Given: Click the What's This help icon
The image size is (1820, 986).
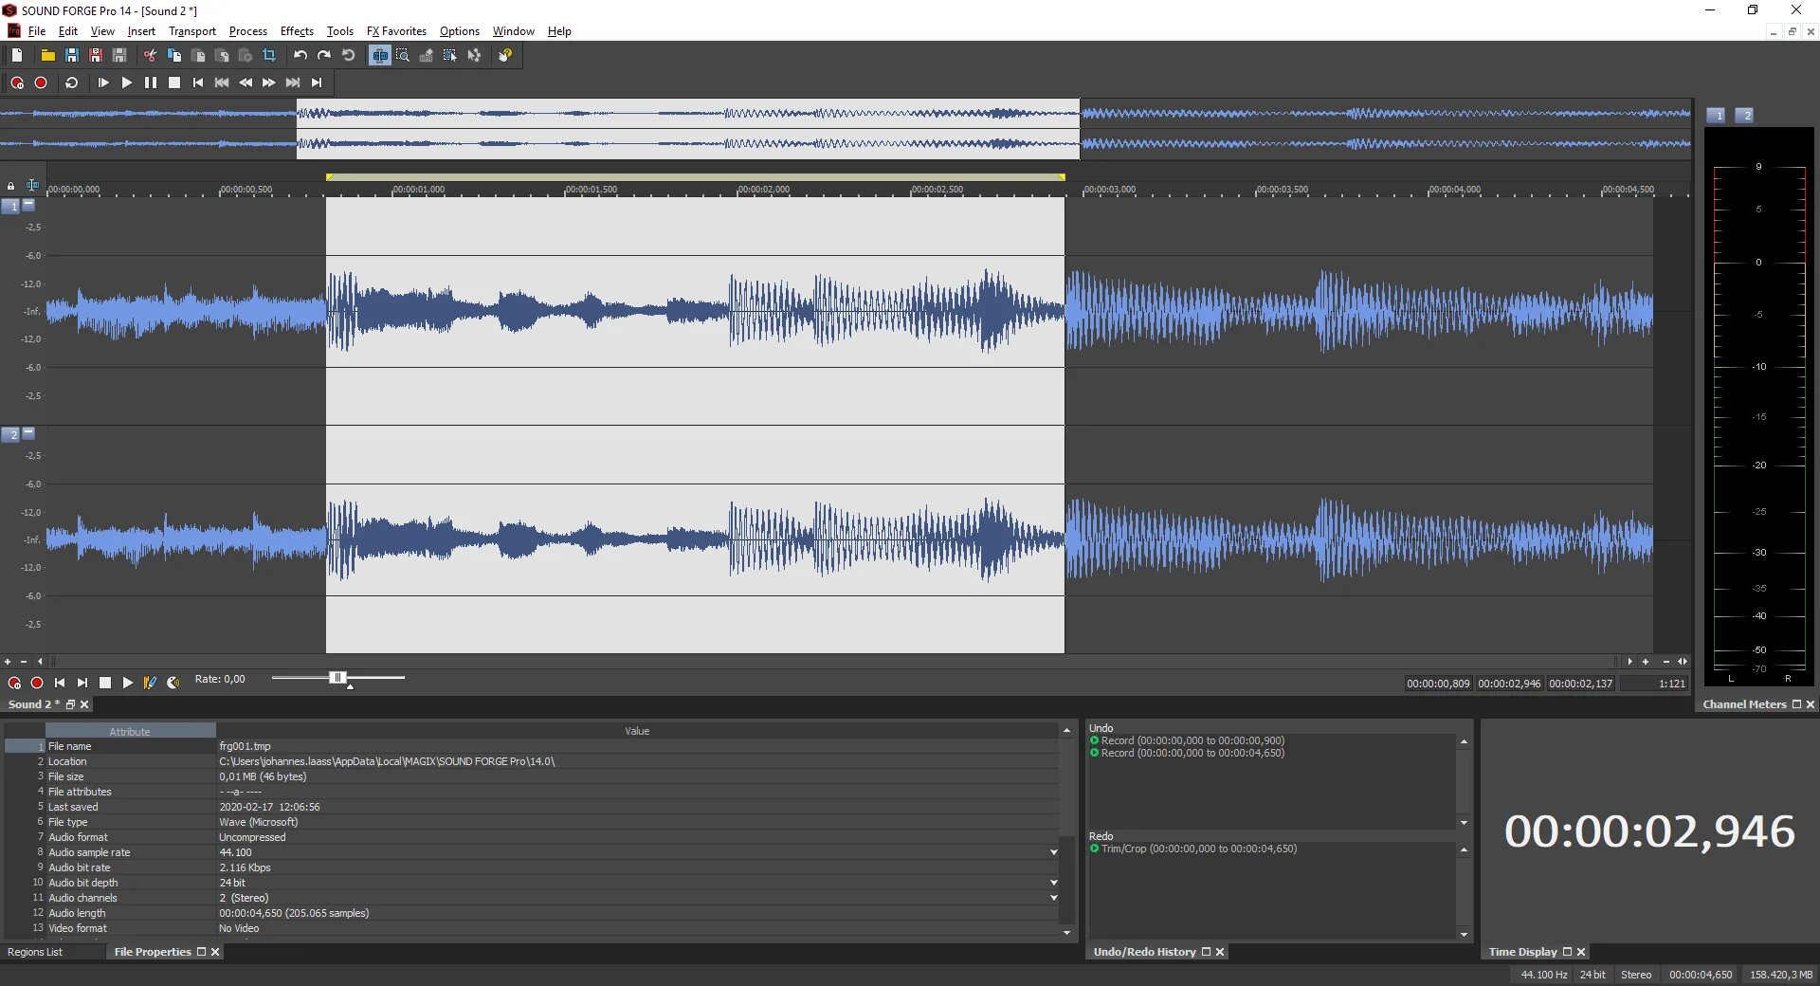Looking at the screenshot, I should coord(505,56).
